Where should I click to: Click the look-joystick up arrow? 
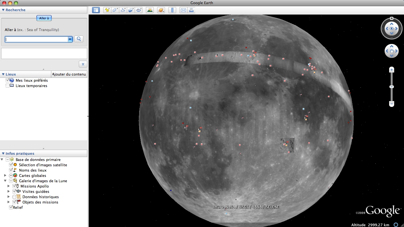(392, 24)
